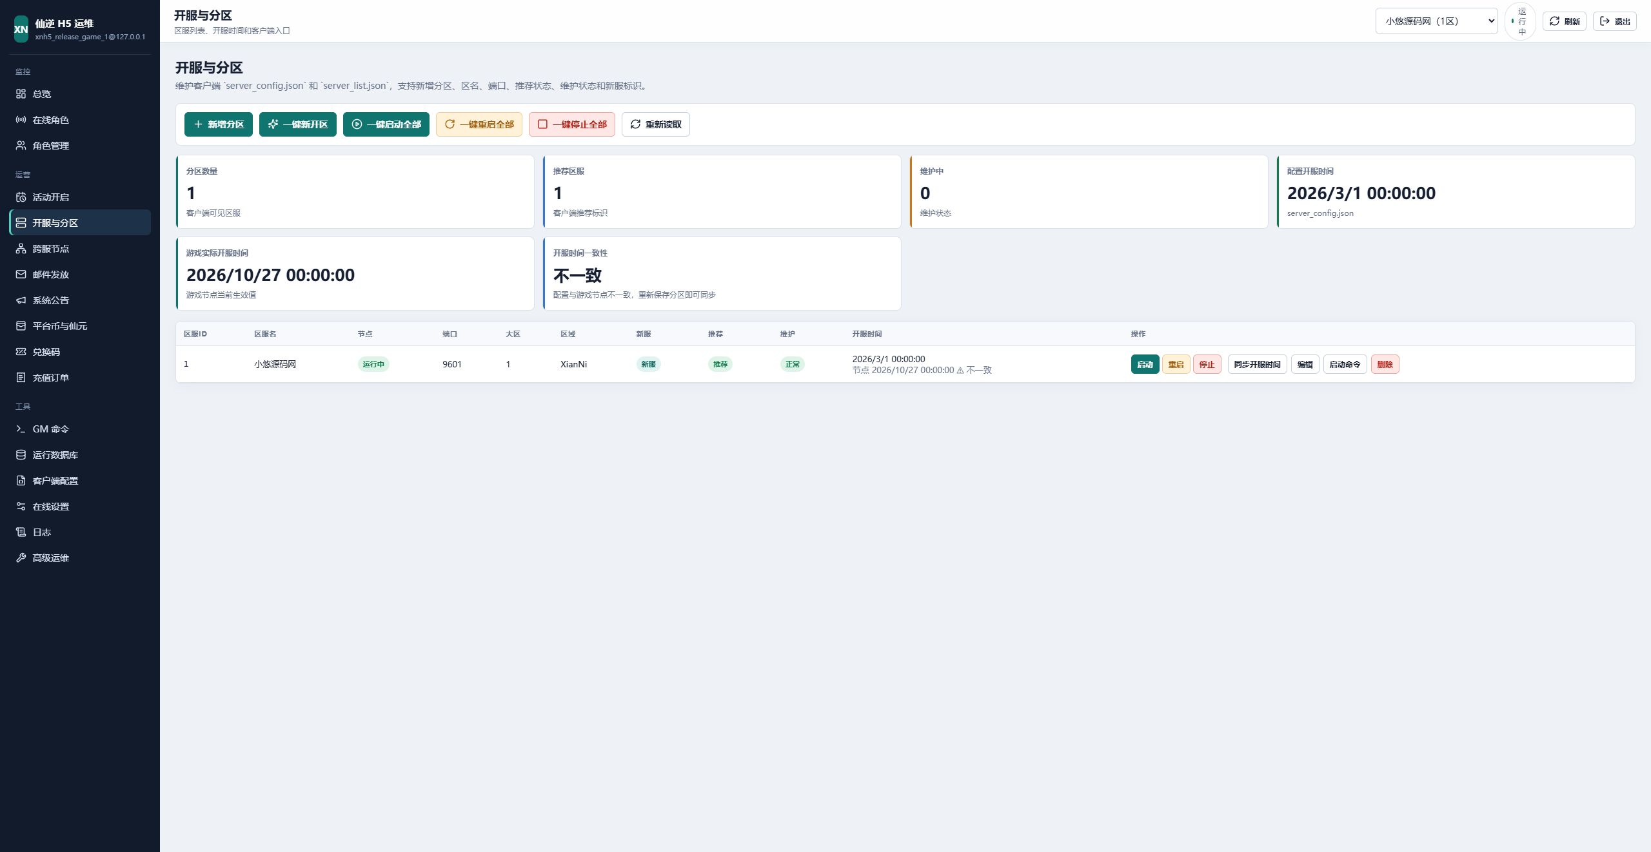The width and height of the screenshot is (1651, 852).
Task: Open 角色管理 users icon
Action: pos(21,146)
